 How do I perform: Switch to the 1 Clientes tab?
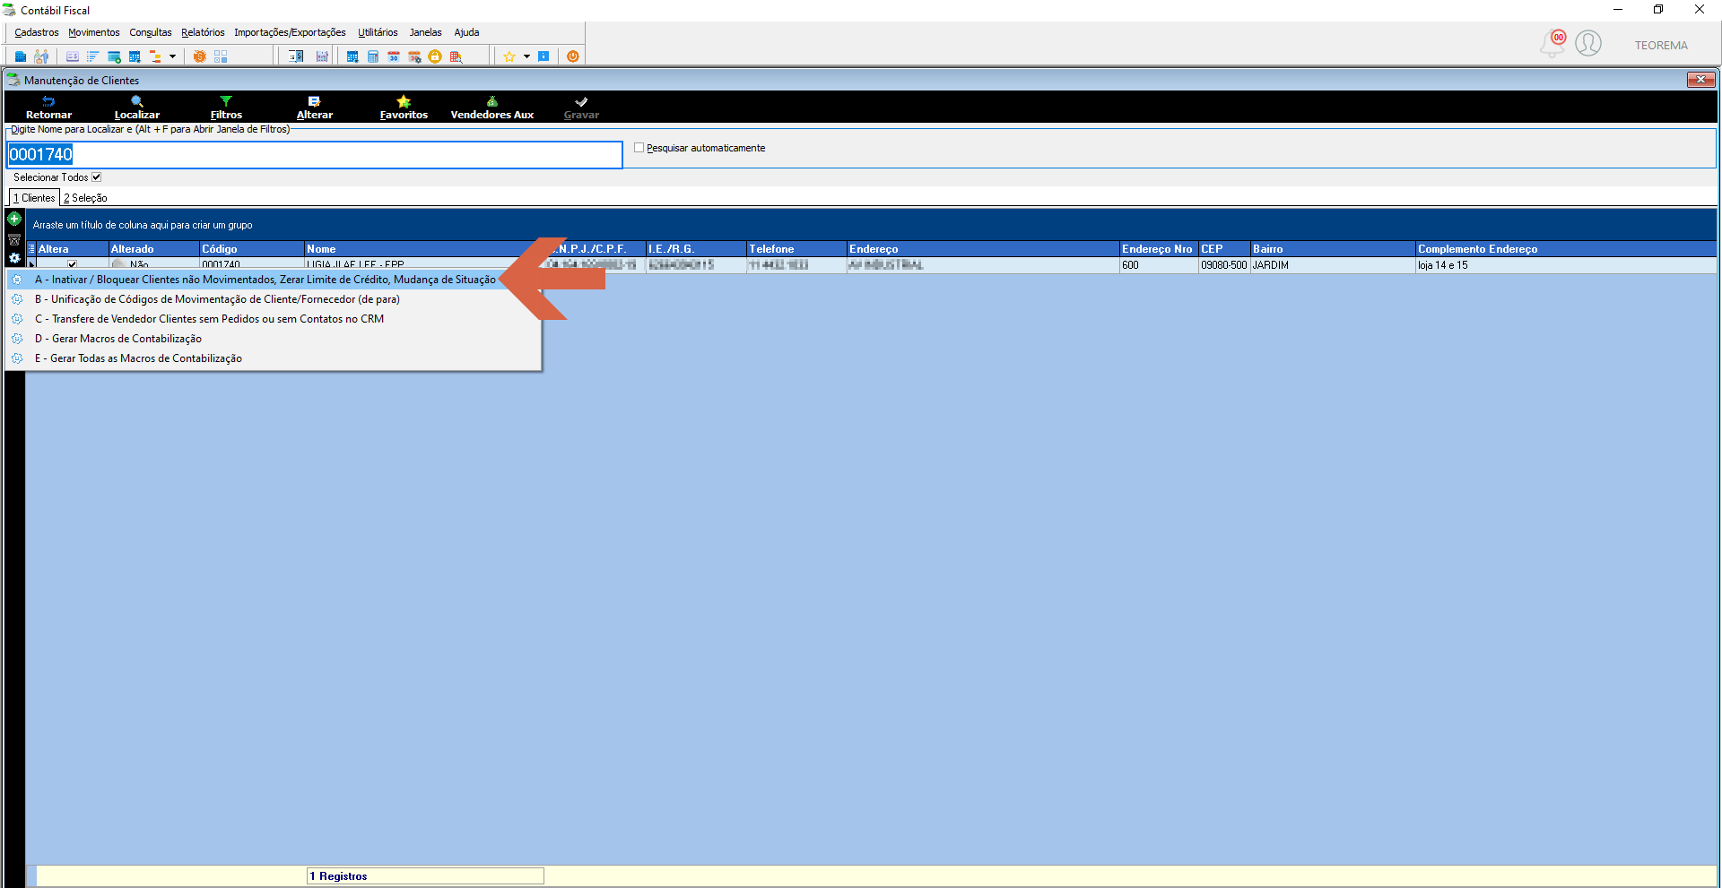pos(34,198)
